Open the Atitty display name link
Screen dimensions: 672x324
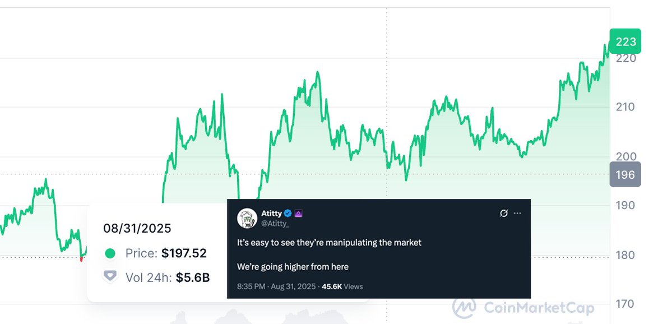[x=271, y=213]
